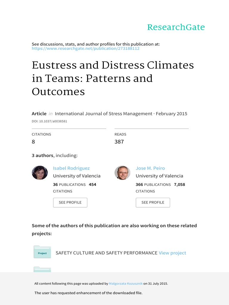This screenshot has width=229, height=305.
Task: Click the user requested enhancement notice text
Action: [x=88, y=293]
